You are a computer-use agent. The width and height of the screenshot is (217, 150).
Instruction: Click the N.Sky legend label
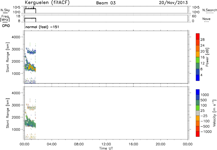tap(5, 10)
